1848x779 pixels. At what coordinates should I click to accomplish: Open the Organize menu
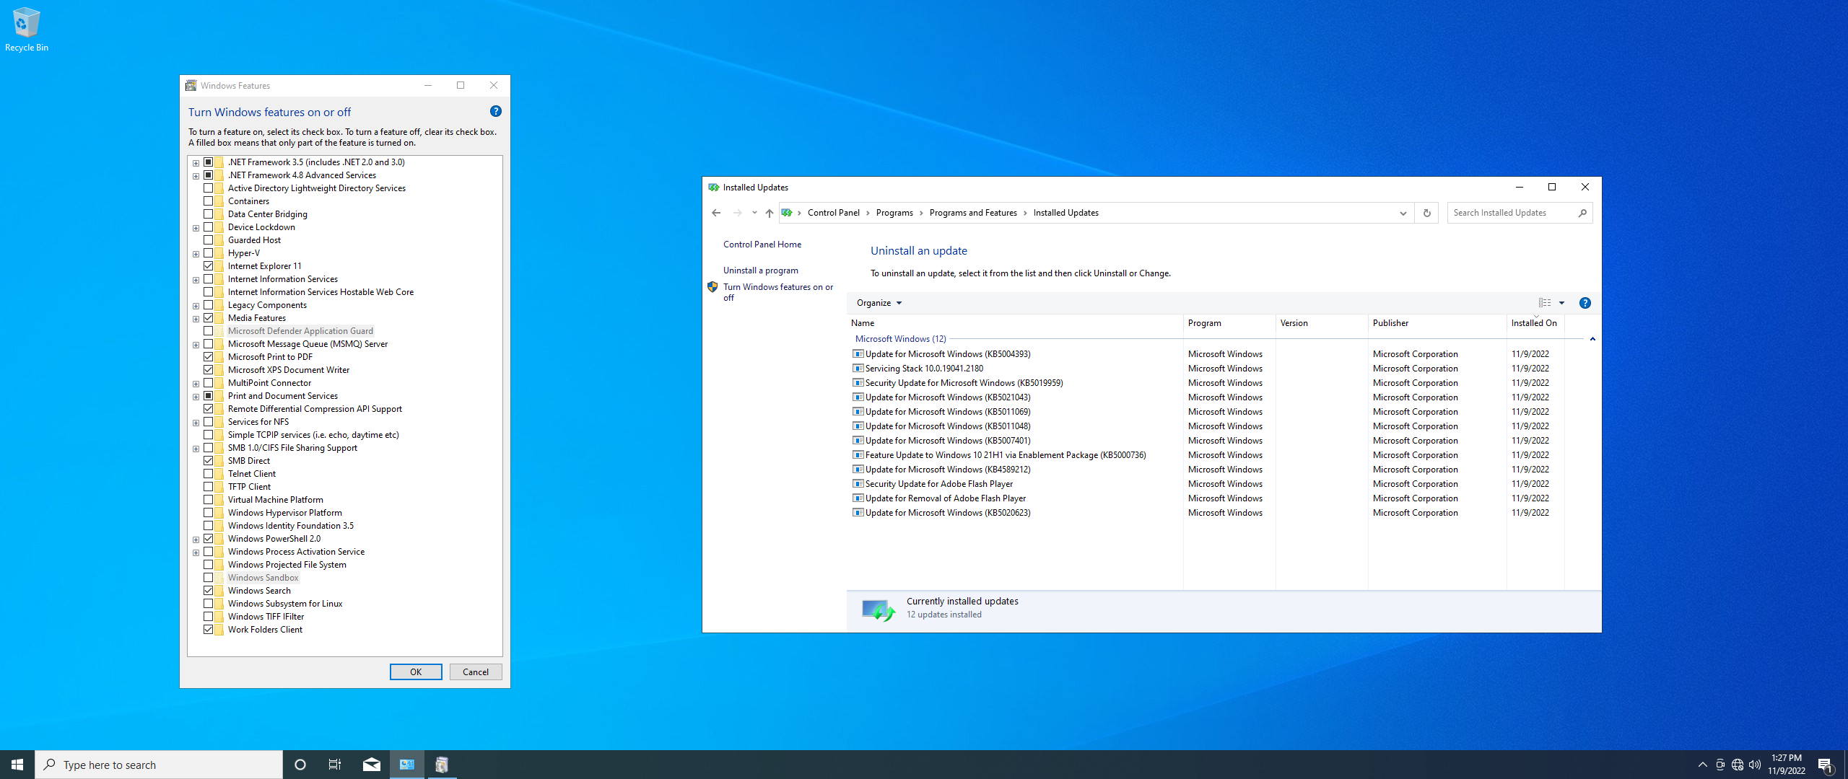click(879, 303)
